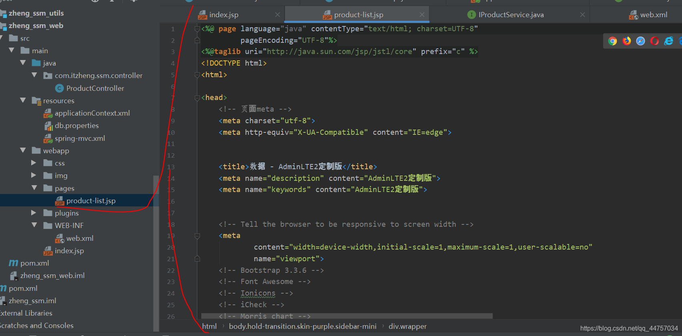Expand the plugins folder
This screenshot has width=682, height=336.
pos(34,213)
